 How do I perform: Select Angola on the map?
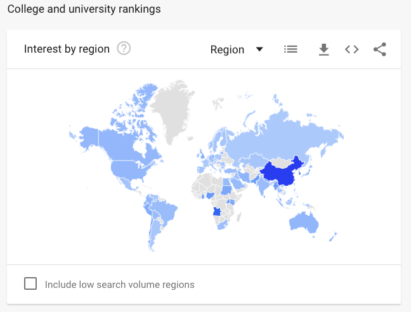(216, 211)
